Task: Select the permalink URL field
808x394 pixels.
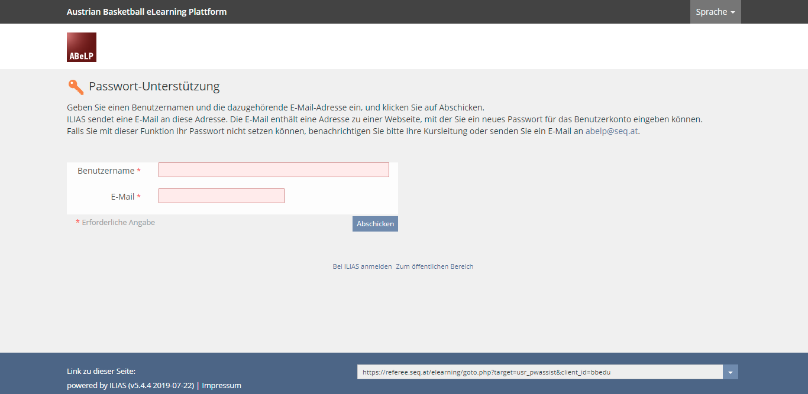Action: (539, 372)
